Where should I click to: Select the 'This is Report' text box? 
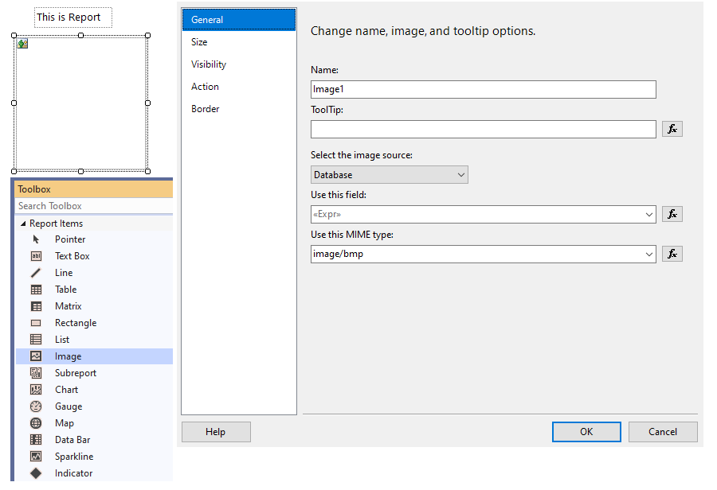tap(73, 17)
